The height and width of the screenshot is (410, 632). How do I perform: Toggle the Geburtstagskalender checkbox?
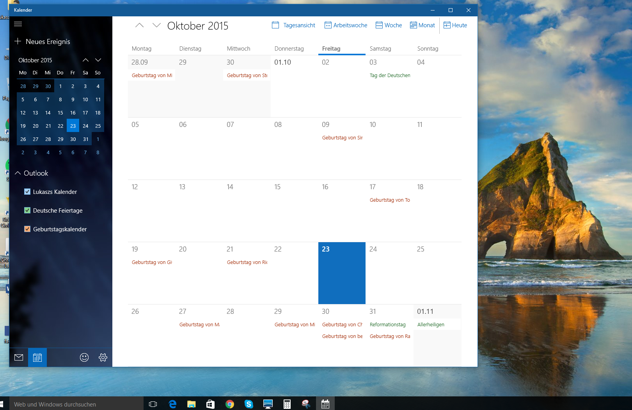(x=27, y=229)
